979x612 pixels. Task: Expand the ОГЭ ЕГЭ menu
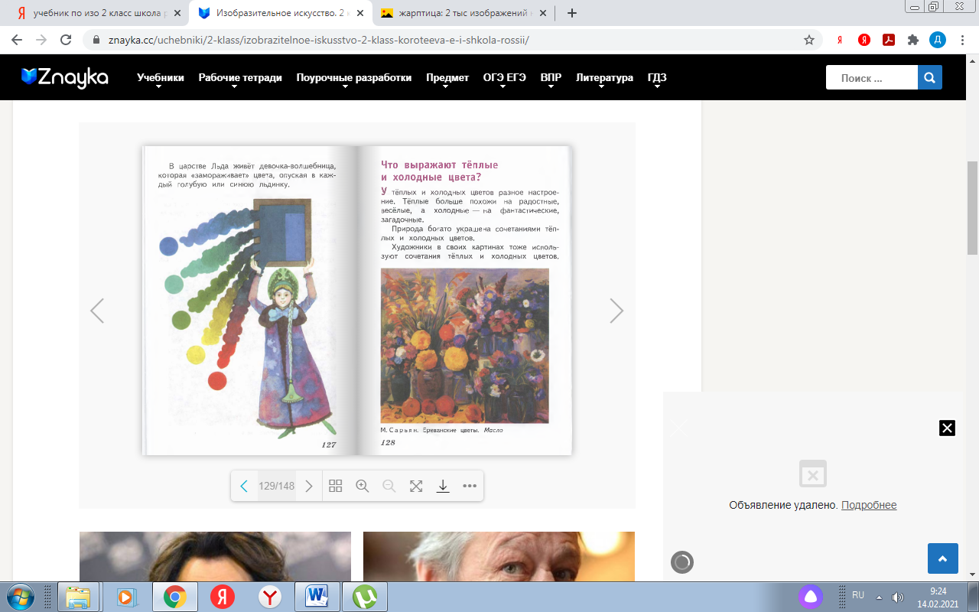[505, 78]
